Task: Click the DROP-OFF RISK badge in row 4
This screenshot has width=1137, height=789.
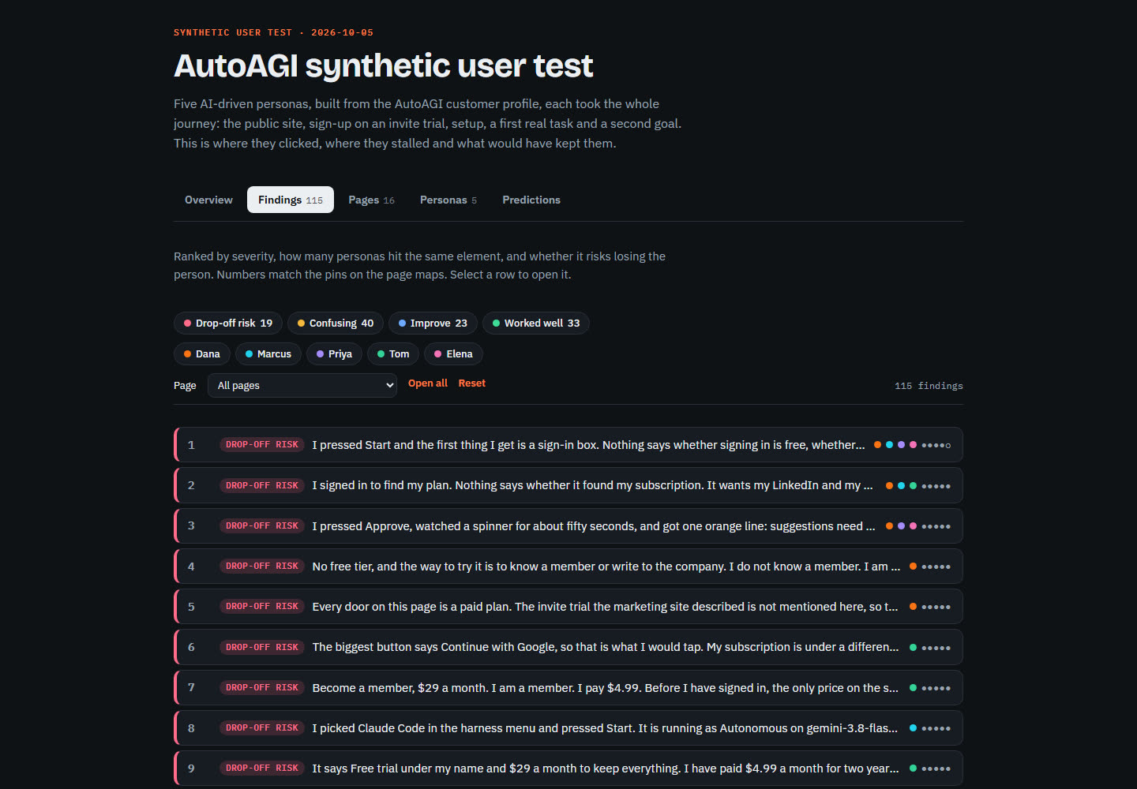Action: tap(262, 567)
